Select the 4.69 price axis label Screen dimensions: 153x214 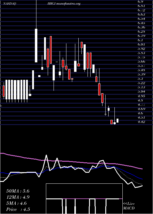(x=141, y=109)
